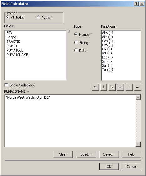Screen dimensions: 146x176
Task: Pick the Tan ( ) function
Action: (x=107, y=69)
